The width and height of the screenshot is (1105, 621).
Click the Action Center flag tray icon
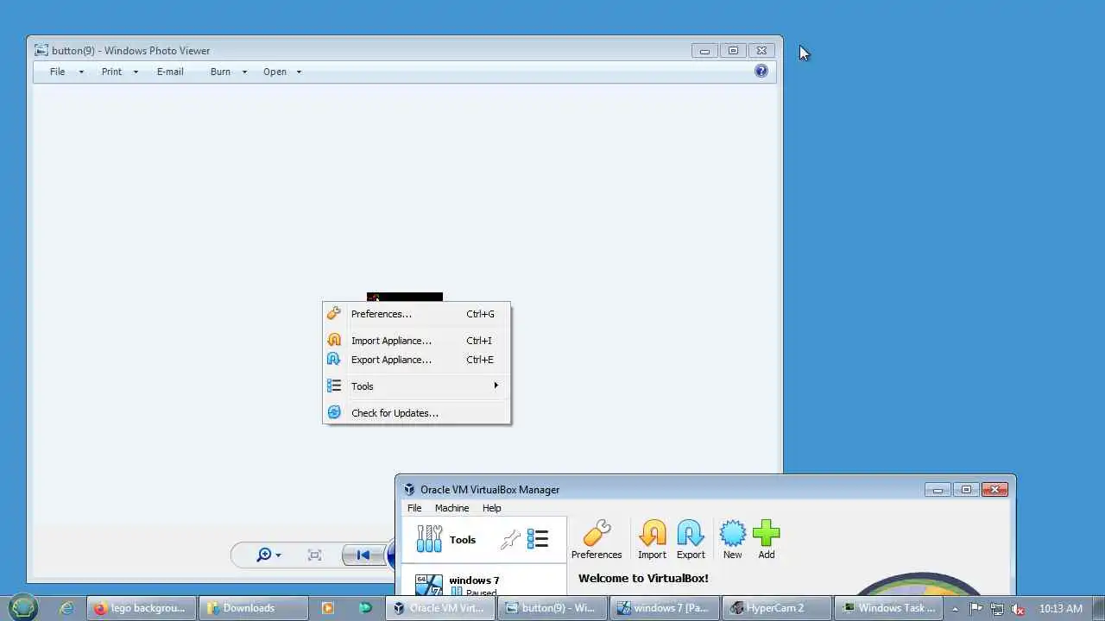coord(976,608)
